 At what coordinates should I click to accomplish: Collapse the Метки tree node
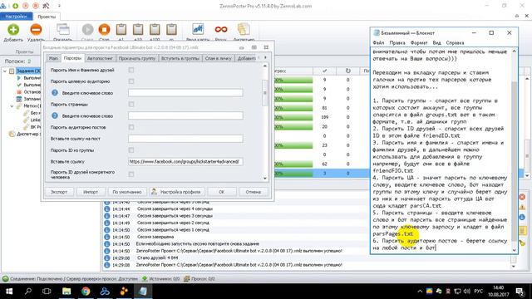coord(12,106)
